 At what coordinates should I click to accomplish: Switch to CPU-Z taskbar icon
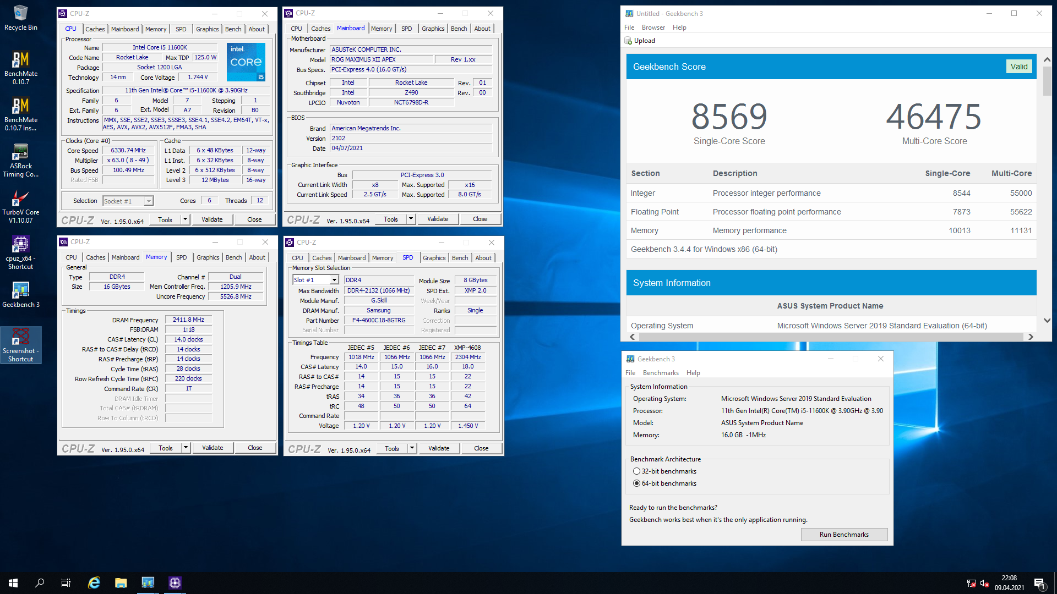(x=175, y=583)
